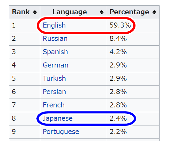Image resolution: width=170 pixels, height=141 pixels.
Task: Open the English language link
Action: 54,25
